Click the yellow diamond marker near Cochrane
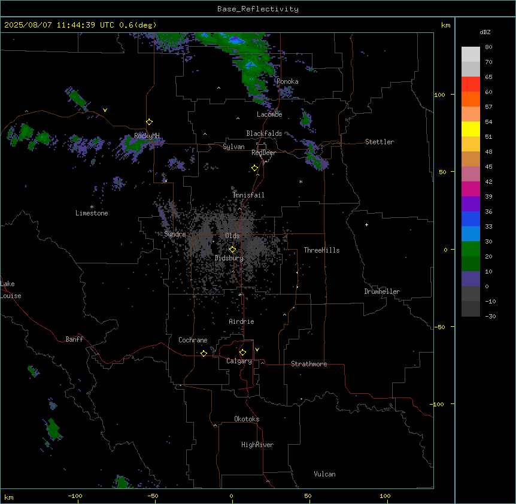516x504 pixels. (204, 353)
